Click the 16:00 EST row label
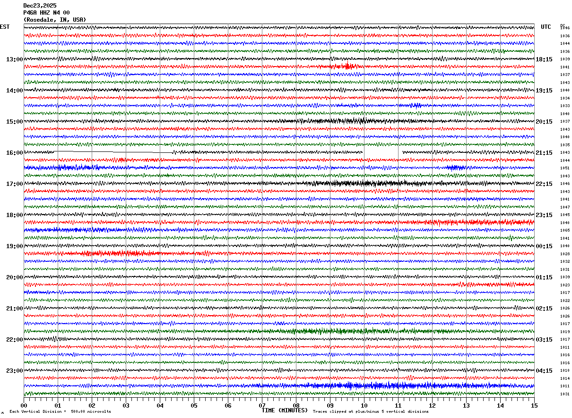 [x=15, y=153]
